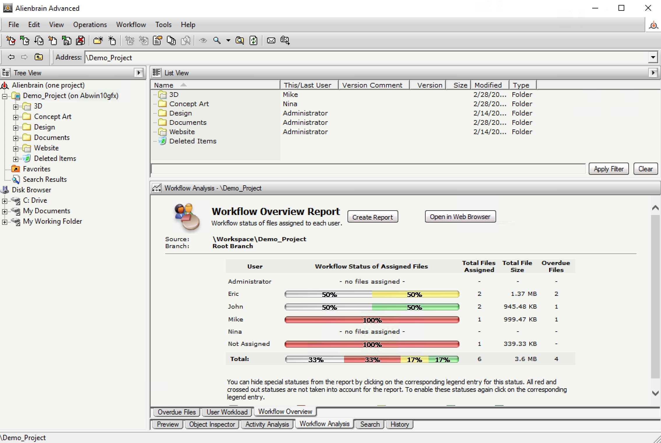Click the Properties notepad toolbar icon

coord(158,40)
